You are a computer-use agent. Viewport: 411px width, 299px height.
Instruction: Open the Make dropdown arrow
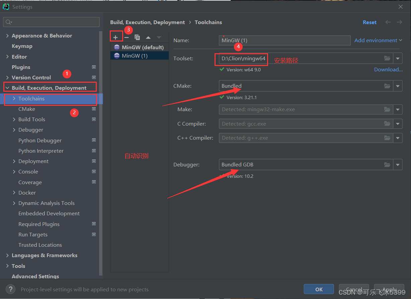point(398,109)
